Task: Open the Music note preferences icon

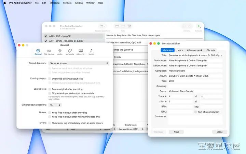Action: pos(91,51)
